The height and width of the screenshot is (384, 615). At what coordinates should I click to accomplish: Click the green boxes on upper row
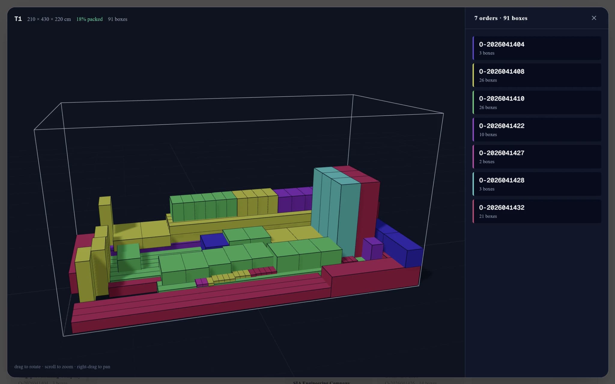[x=204, y=207]
